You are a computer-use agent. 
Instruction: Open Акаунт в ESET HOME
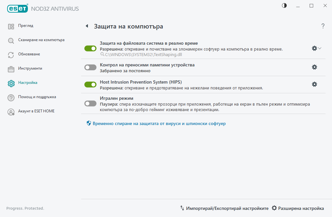point(36,111)
